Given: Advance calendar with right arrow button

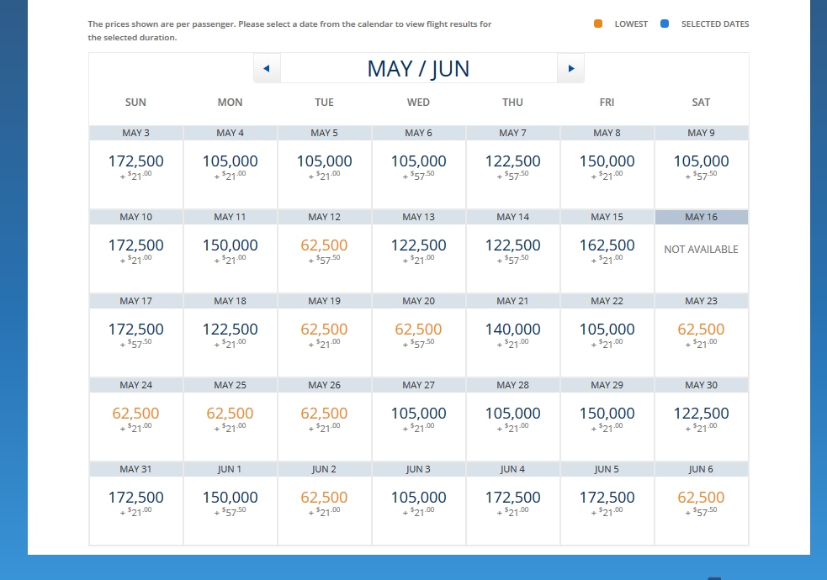Looking at the screenshot, I should [x=570, y=68].
